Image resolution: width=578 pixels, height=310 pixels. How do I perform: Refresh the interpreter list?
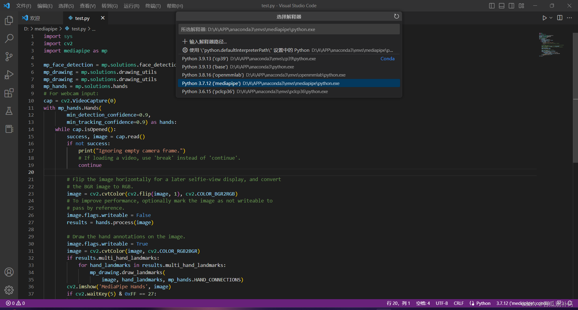coord(396,16)
